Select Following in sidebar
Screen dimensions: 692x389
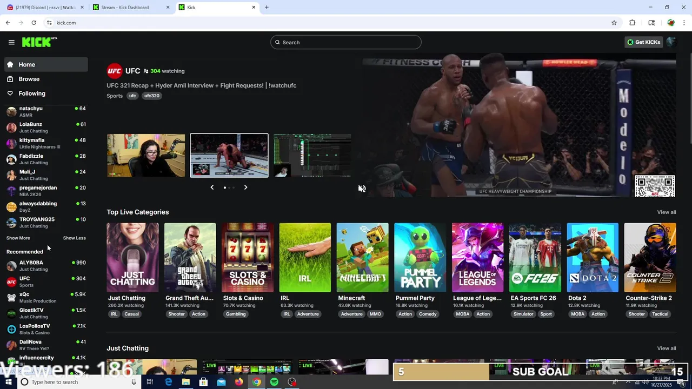point(46,93)
